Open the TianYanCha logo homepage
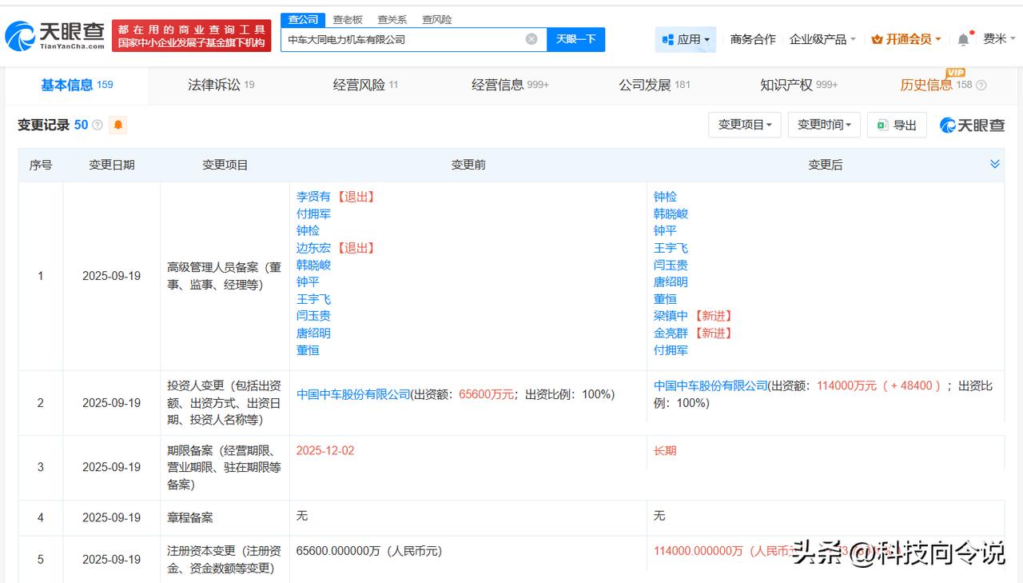Screen dimensions: 1023x583 tap(55, 36)
